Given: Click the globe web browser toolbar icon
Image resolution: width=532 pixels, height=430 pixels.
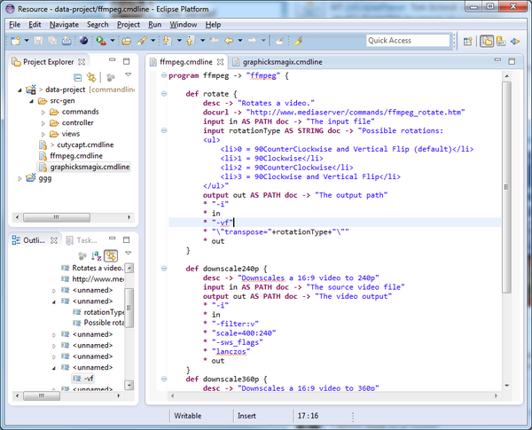Looking at the screenshot, I should (83, 41).
